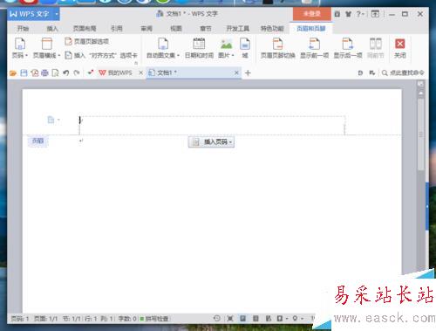Open the Page Layout ribbon tab
The image size is (436, 331).
[85, 29]
